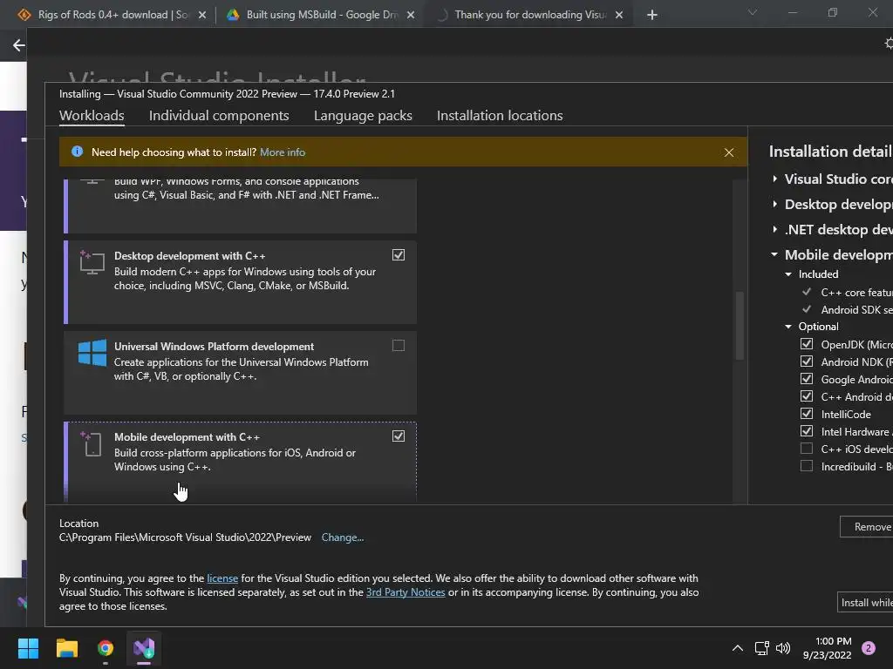Screen dimensions: 893x669
Task: Click the browser tab search chevron
Action: (x=753, y=12)
